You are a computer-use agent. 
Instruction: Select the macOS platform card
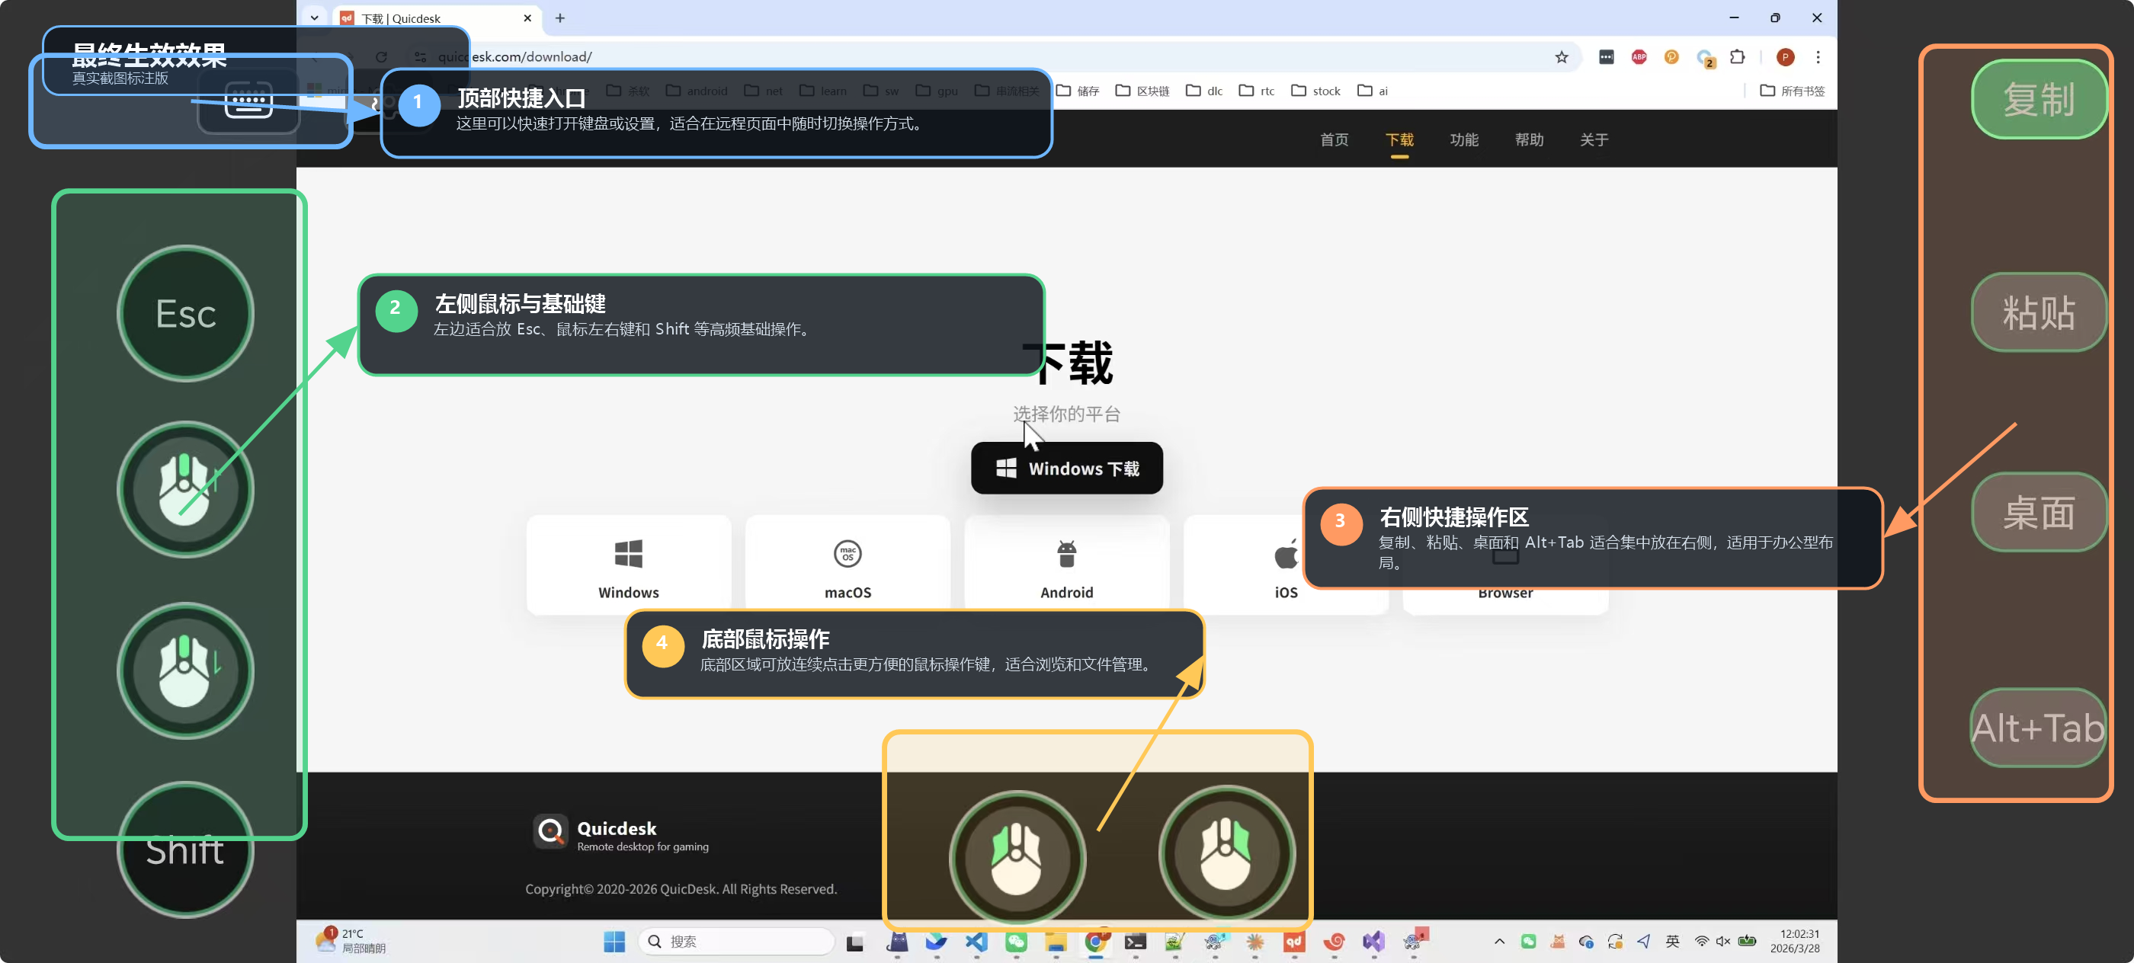pyautogui.click(x=848, y=565)
